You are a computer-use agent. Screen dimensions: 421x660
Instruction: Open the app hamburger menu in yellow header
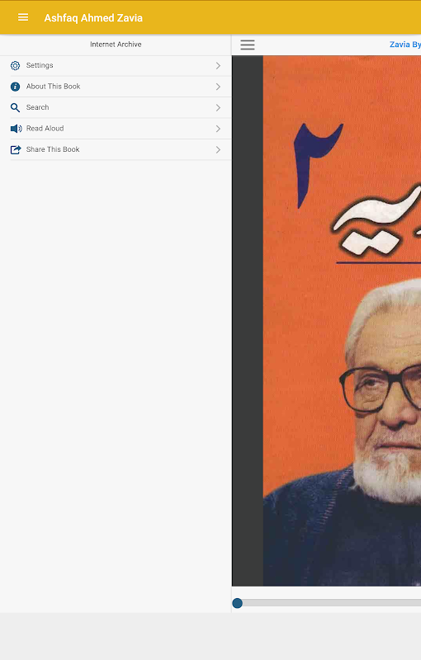(23, 17)
